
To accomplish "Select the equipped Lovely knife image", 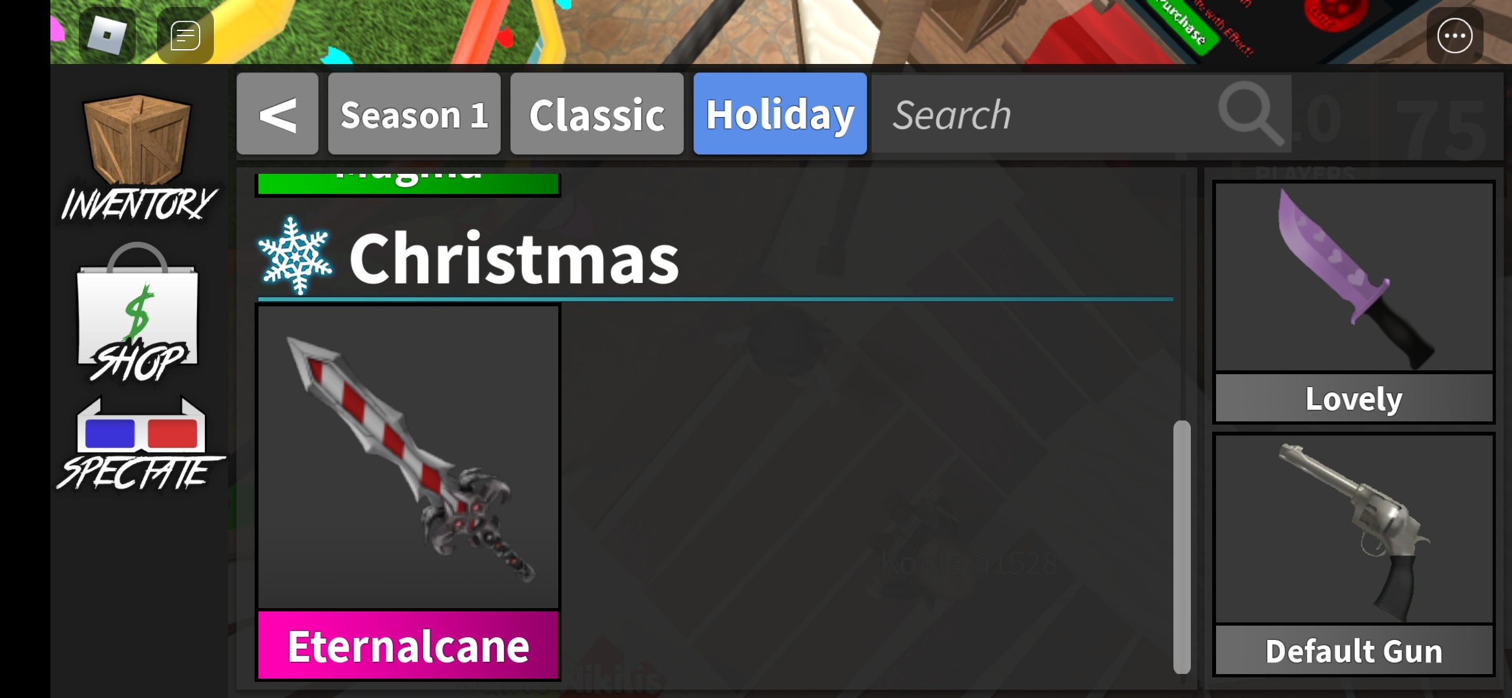I will click(1354, 277).
